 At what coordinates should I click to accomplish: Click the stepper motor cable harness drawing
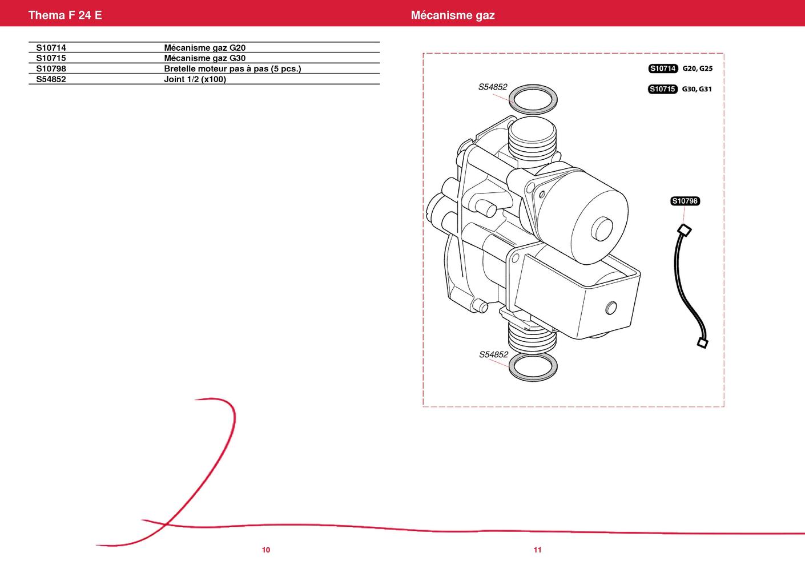pyautogui.click(x=689, y=285)
